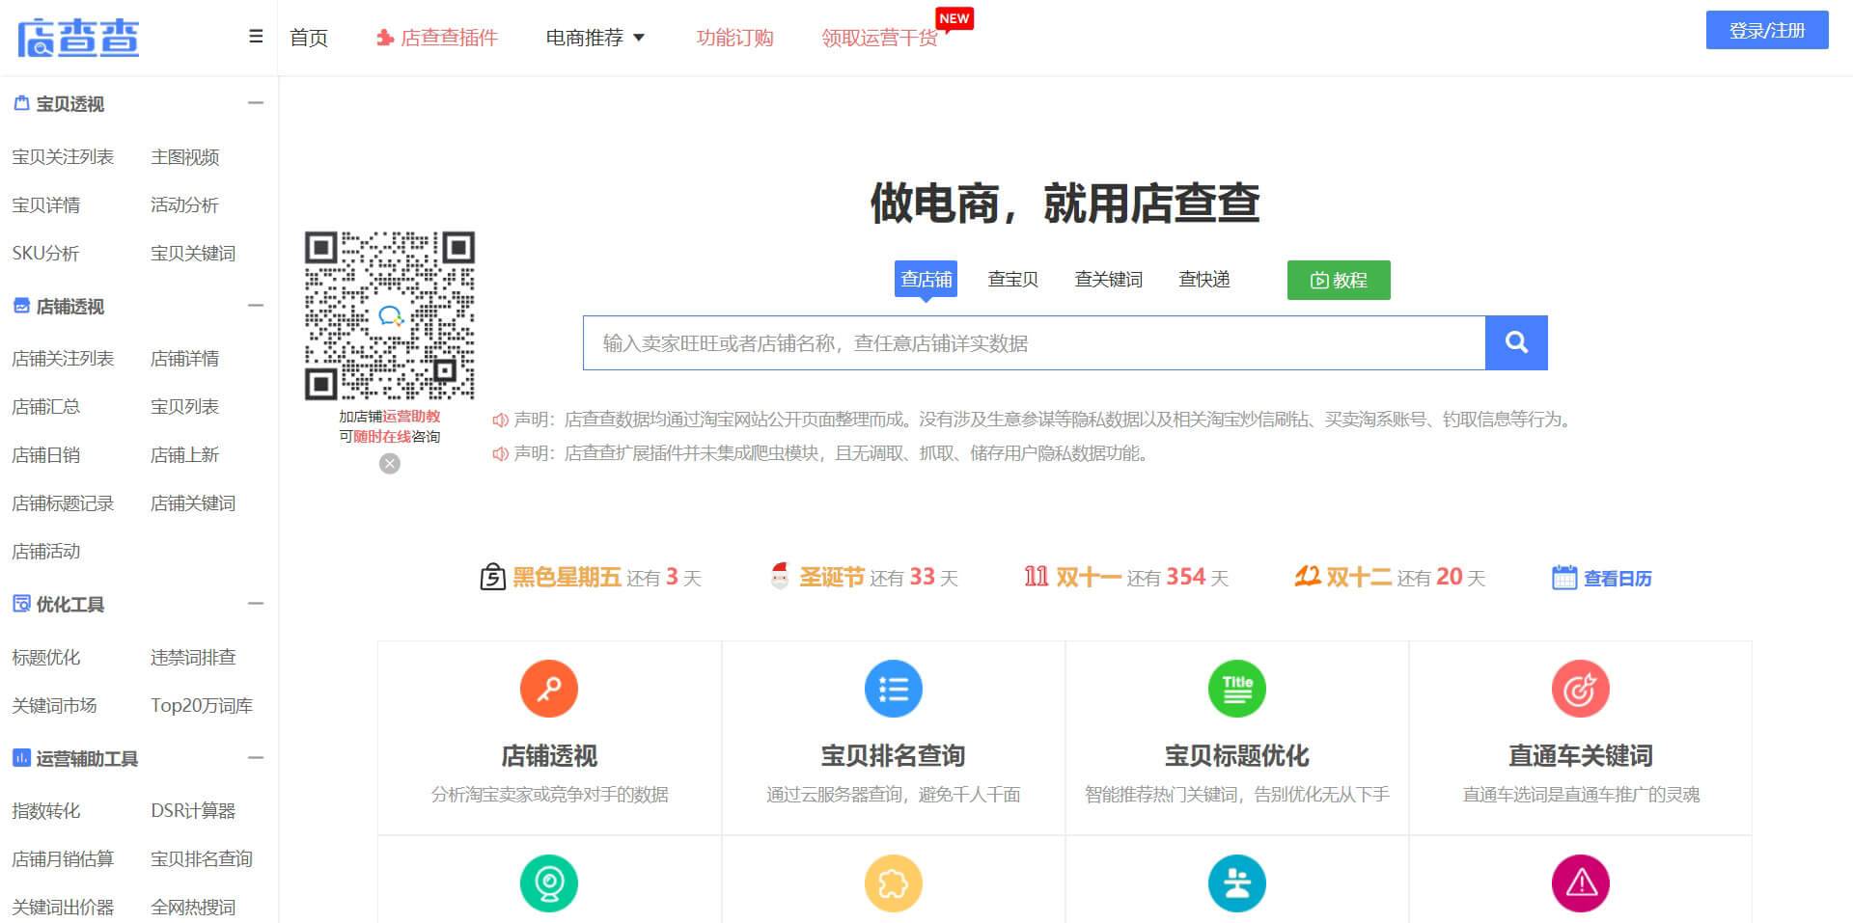The width and height of the screenshot is (1853, 923).
Task: Click the green Title 宝贝标题优化 icon
Action: [1236, 689]
